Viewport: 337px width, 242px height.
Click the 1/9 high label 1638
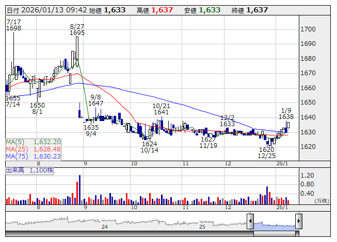[287, 117]
